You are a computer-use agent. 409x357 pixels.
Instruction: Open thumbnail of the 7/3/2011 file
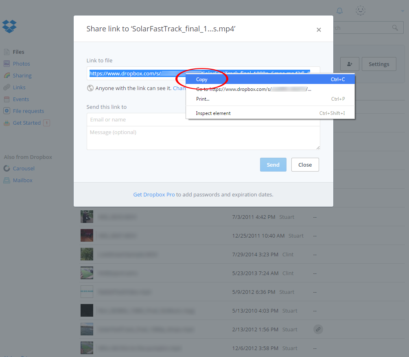pyautogui.click(x=87, y=217)
